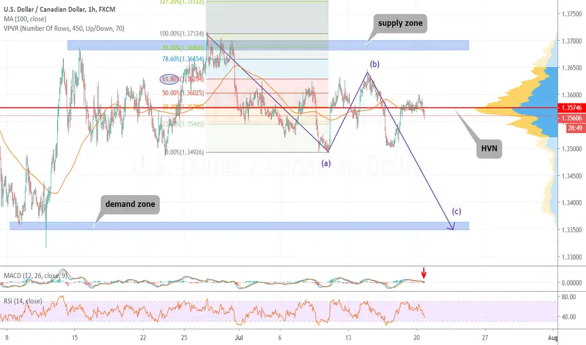Click the 0.00%(1.34926) Fibonacci level label
Image resolution: width=586 pixels, height=345 pixels.
[x=184, y=152]
